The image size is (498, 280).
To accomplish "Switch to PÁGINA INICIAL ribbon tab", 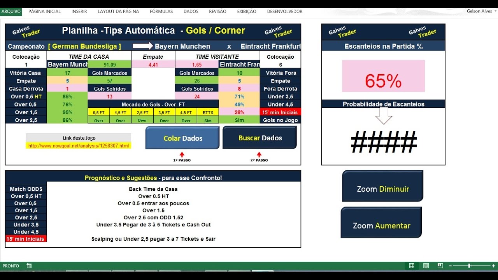I will click(44, 12).
